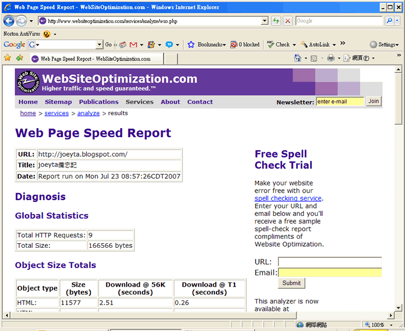Image resolution: width=405 pixels, height=331 pixels.
Task: Open the Print options dropdown arrow
Action: coord(339,58)
